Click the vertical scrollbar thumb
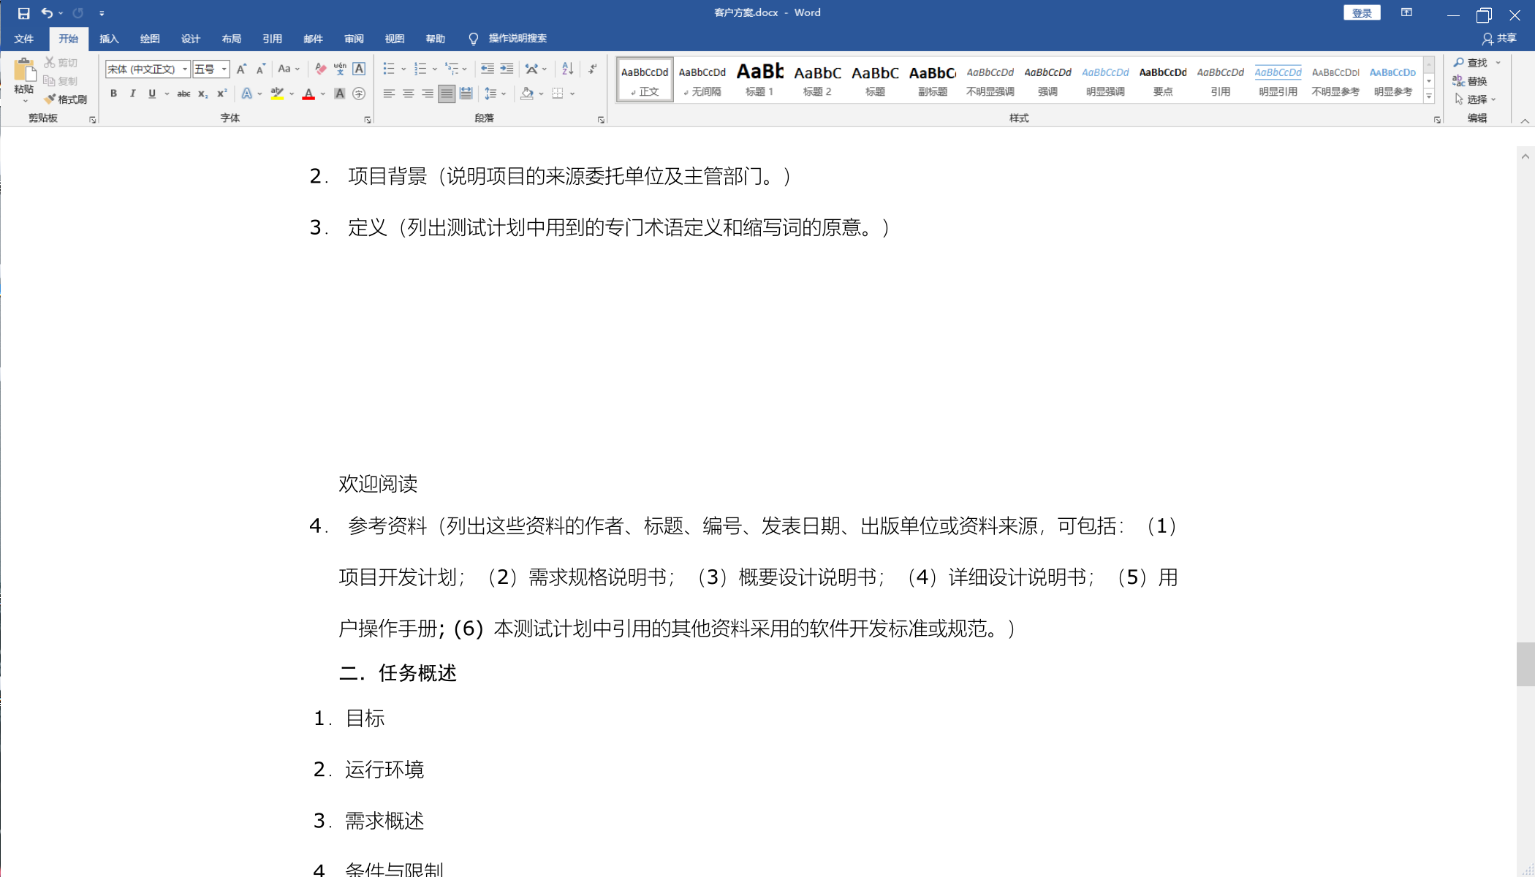This screenshot has width=1535, height=877. pos(1525,664)
